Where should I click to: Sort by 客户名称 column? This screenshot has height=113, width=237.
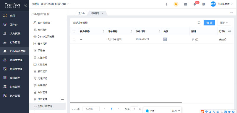coord(103,31)
